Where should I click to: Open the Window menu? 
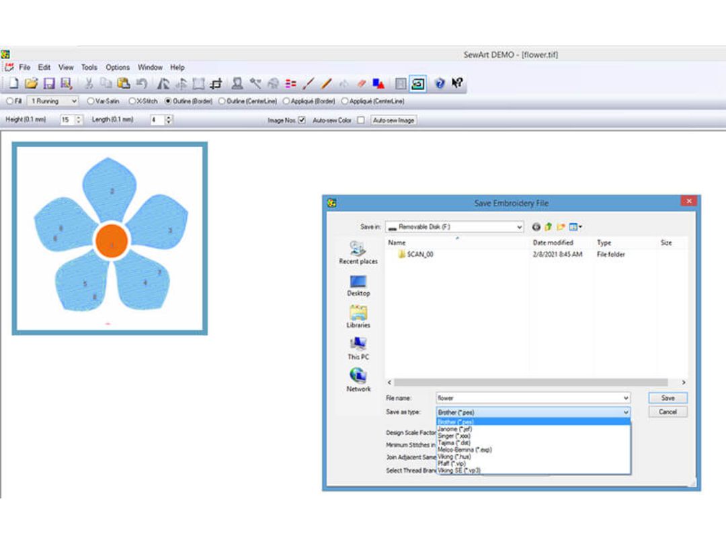(x=150, y=67)
